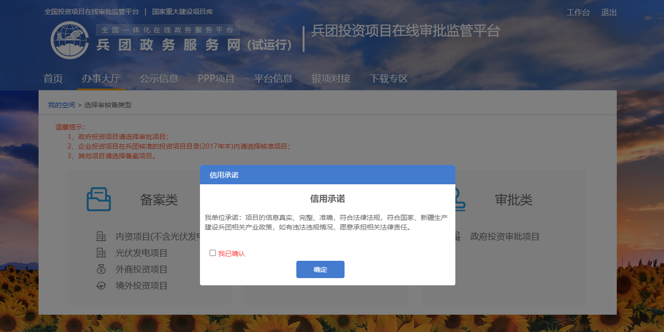The image size is (664, 332).
Task: Select 银项对接 in navigation bar
Action: [x=331, y=78]
